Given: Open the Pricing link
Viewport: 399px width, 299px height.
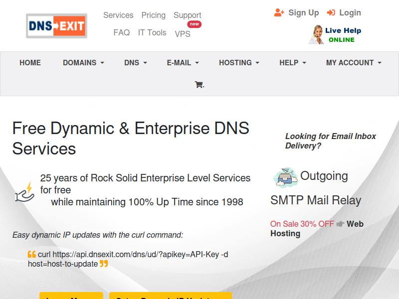Looking at the screenshot, I should 154,15.
